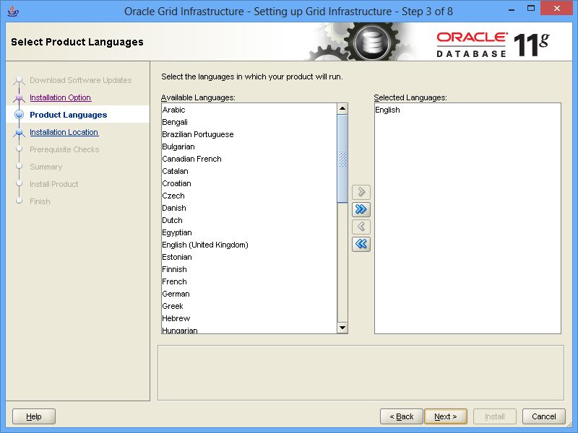Select Bengali in the list
578x433 pixels.
point(249,122)
